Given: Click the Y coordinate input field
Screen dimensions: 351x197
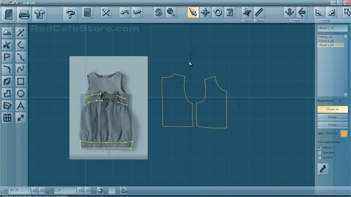Looking at the screenshot, I should tap(65, 190).
